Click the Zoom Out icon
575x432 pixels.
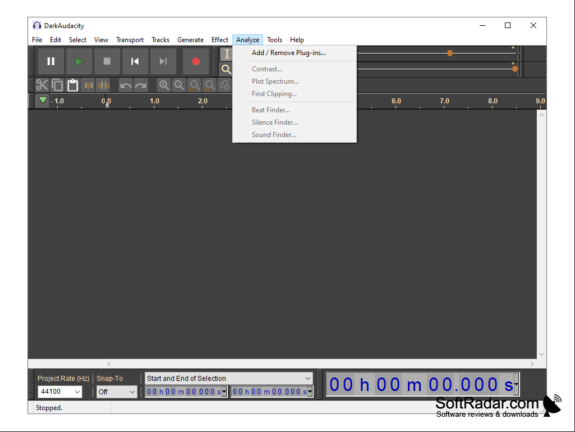tap(179, 85)
